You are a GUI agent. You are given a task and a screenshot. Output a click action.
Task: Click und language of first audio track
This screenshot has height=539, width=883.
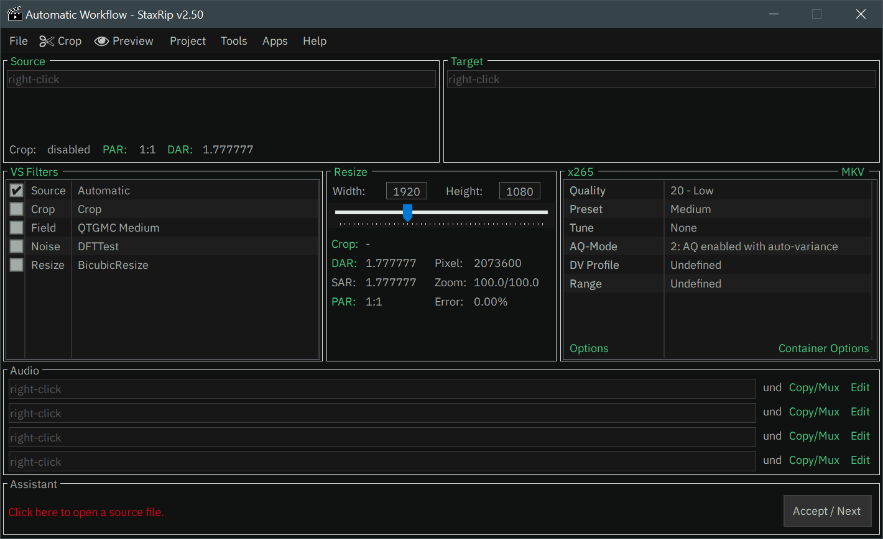tap(772, 387)
